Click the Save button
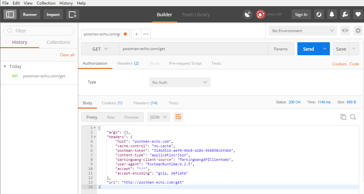 point(341,49)
